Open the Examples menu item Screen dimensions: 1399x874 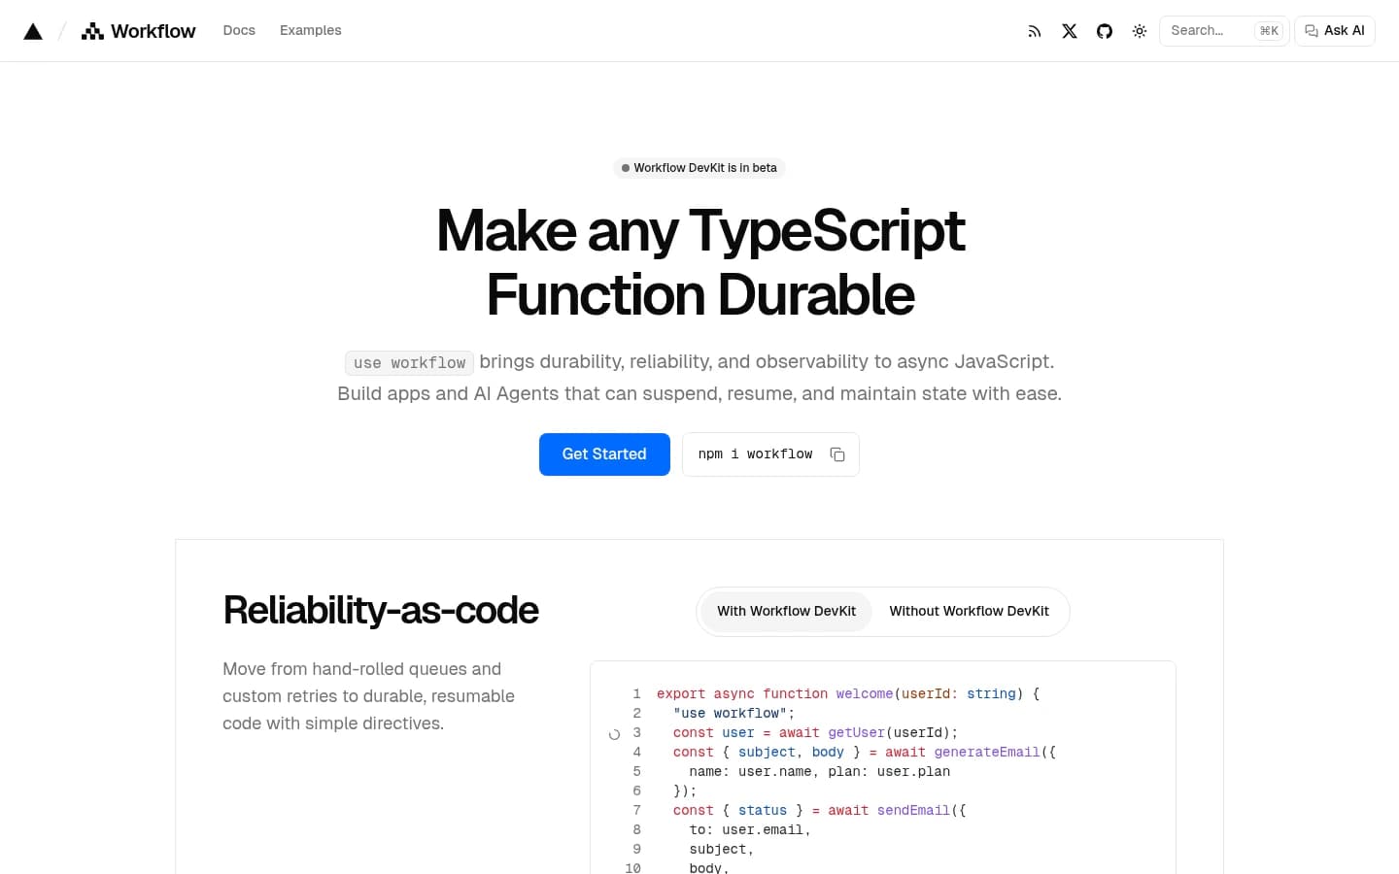point(310,30)
